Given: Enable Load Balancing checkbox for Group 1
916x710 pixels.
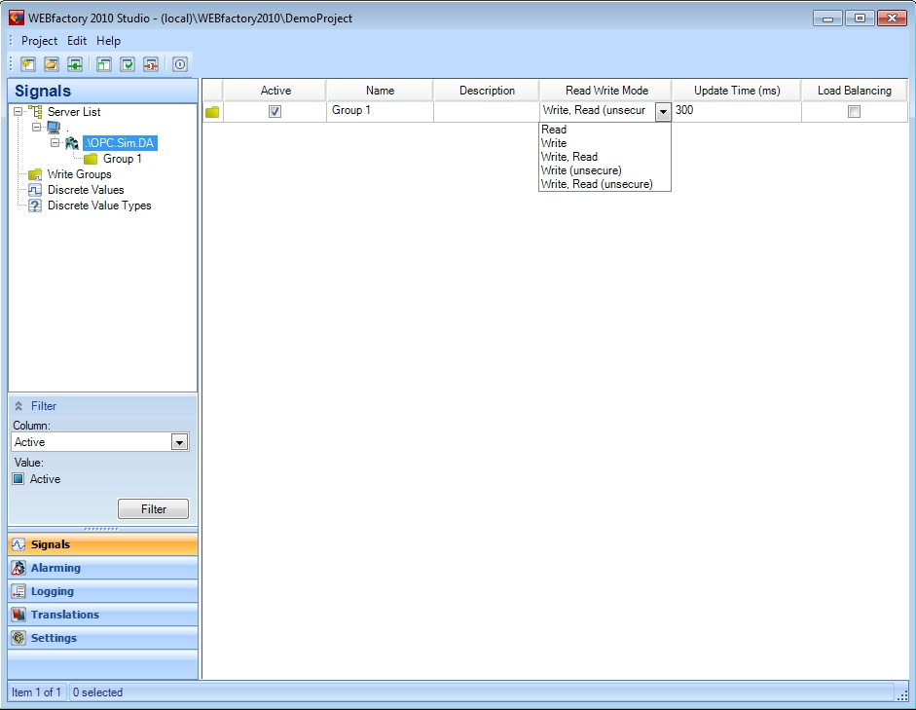Looking at the screenshot, I should tap(854, 111).
